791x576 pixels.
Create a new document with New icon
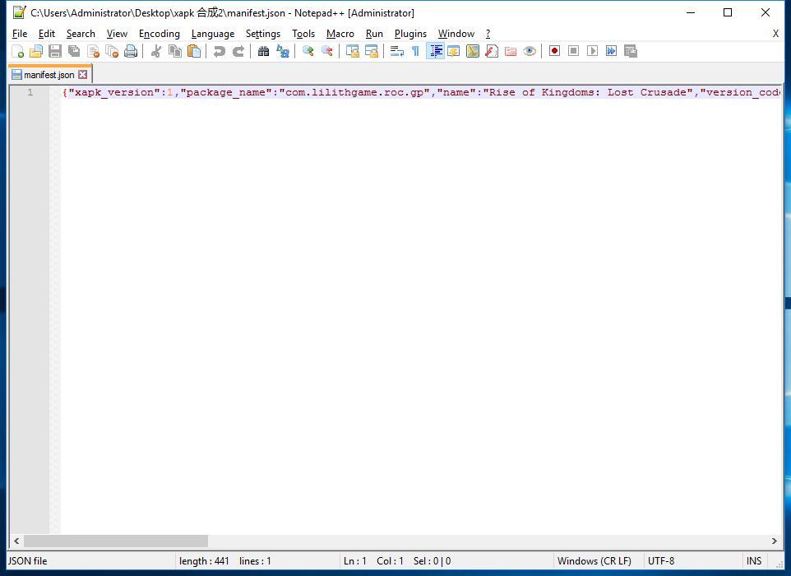[17, 51]
